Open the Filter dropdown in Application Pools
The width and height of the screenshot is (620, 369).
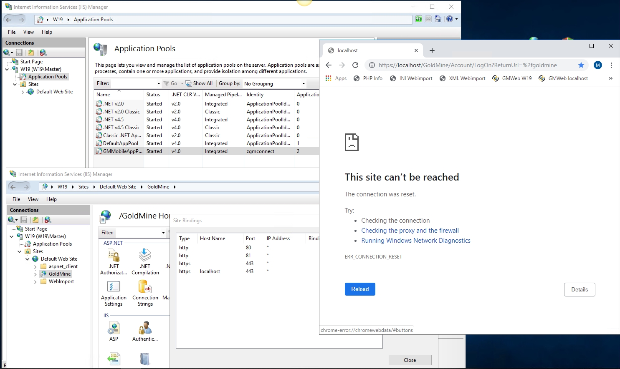[158, 84]
